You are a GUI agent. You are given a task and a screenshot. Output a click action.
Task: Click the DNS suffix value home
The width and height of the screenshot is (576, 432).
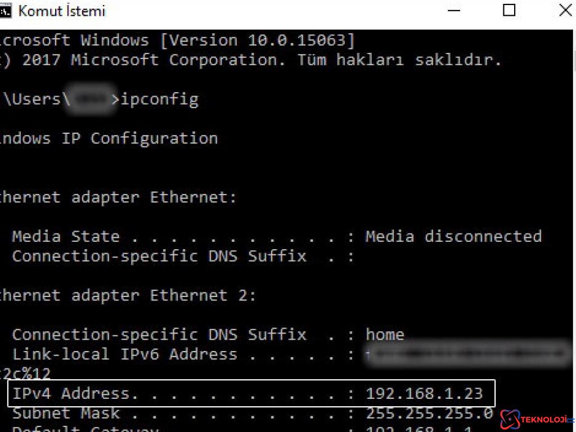385,335
